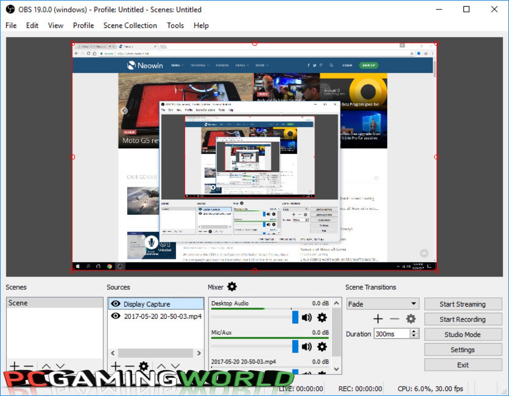Toggle visibility of Display Capture source
The height and width of the screenshot is (396, 509).
pos(116,304)
